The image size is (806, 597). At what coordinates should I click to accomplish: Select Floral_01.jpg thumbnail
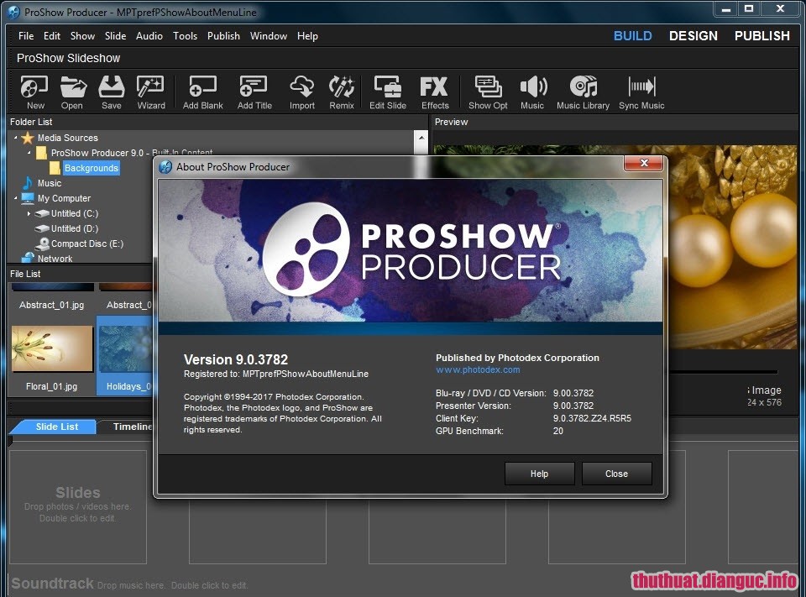[x=52, y=348]
